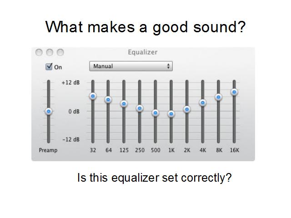Click the top of Preamp slider track

coord(49,82)
